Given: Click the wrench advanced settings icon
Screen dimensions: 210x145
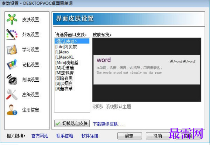Looking at the screenshot, I should tap(12, 95).
